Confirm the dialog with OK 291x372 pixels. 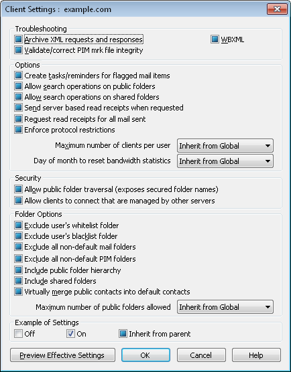click(145, 355)
